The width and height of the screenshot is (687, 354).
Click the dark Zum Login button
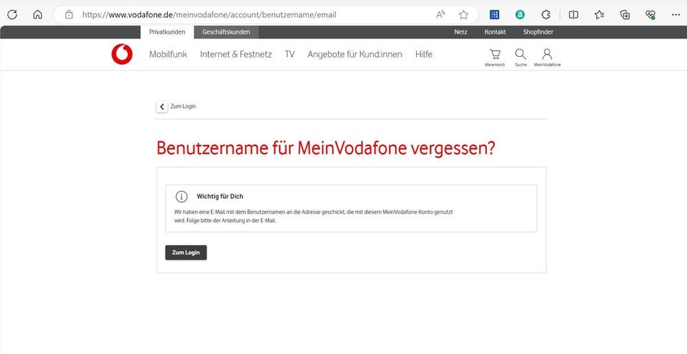pos(186,252)
